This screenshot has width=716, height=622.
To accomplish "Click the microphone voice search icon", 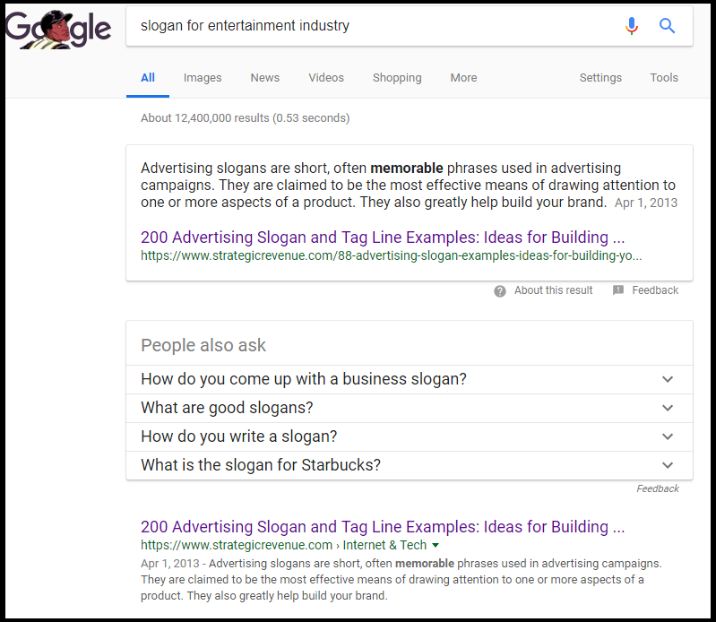I will (632, 26).
